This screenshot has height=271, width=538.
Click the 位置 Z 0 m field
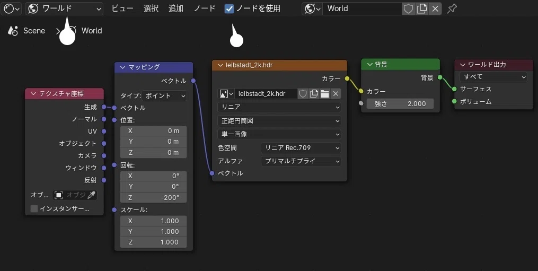(x=153, y=153)
